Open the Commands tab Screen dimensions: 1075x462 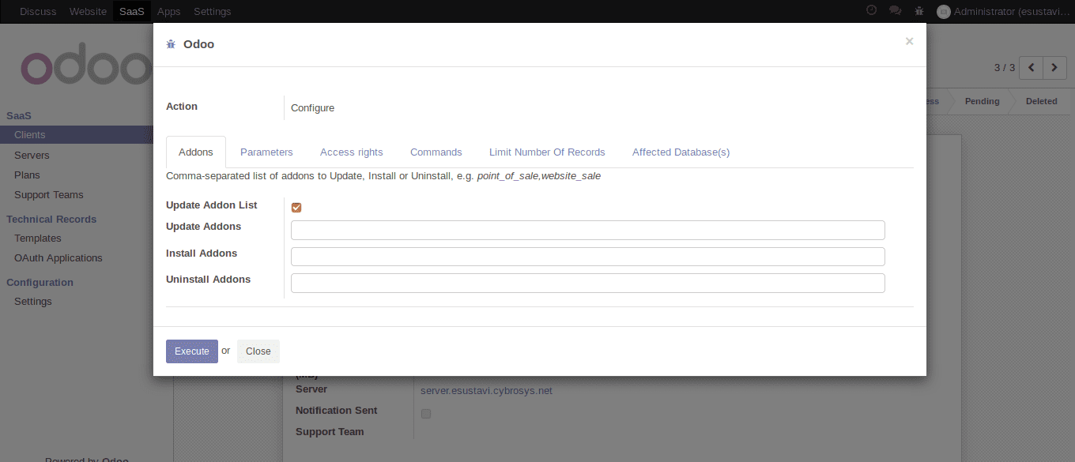coord(436,152)
